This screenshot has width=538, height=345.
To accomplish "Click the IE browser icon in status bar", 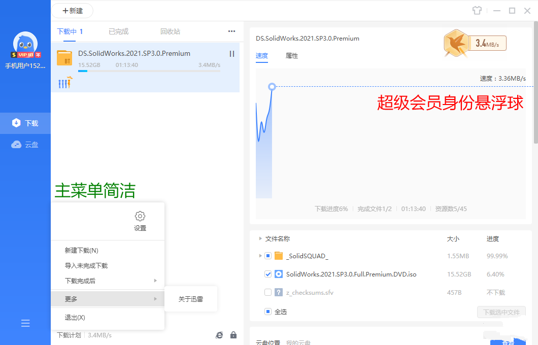I will click(219, 335).
